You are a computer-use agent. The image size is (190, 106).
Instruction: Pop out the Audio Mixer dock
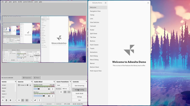(x=54, y=82)
